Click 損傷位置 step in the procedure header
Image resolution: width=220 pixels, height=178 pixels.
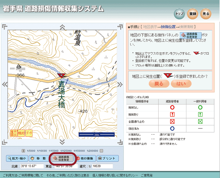point(168,27)
